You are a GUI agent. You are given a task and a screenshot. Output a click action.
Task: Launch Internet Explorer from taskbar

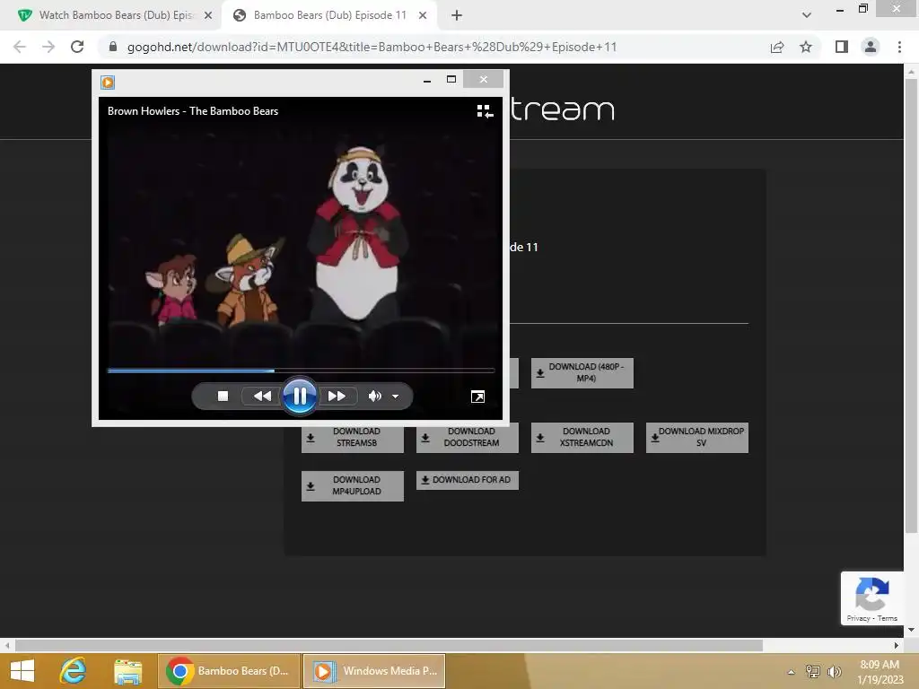coord(74,671)
